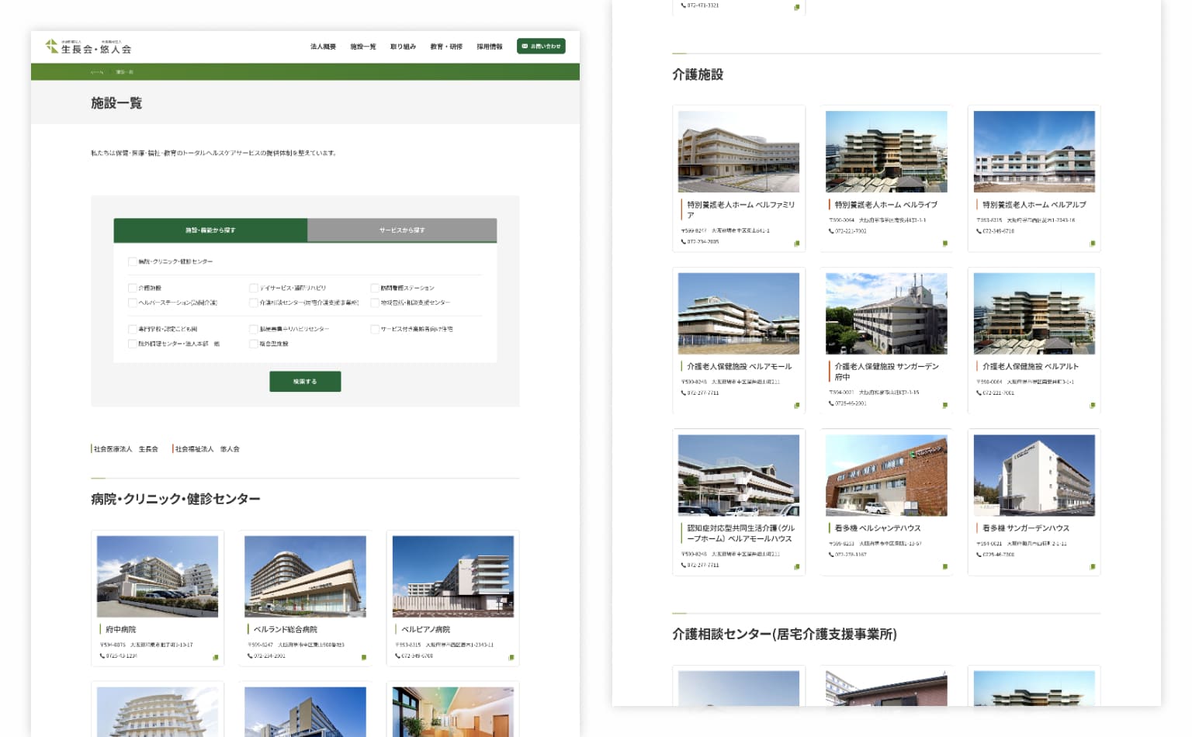The height and width of the screenshot is (737, 1192).
Task: Click the green link icon on the 介護老人保健施設 ベルアモール card
Action: tap(797, 405)
